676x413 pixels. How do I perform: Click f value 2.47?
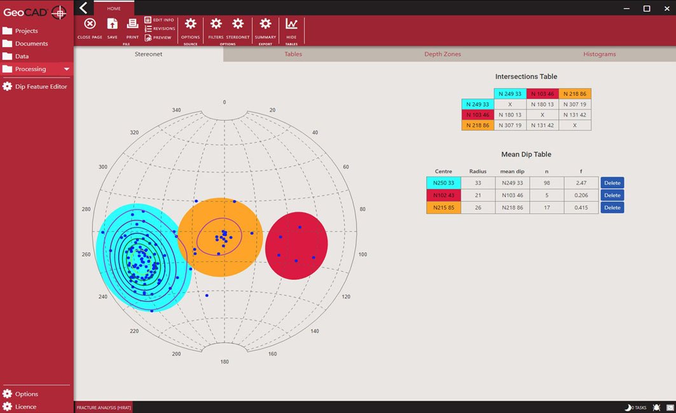click(581, 182)
